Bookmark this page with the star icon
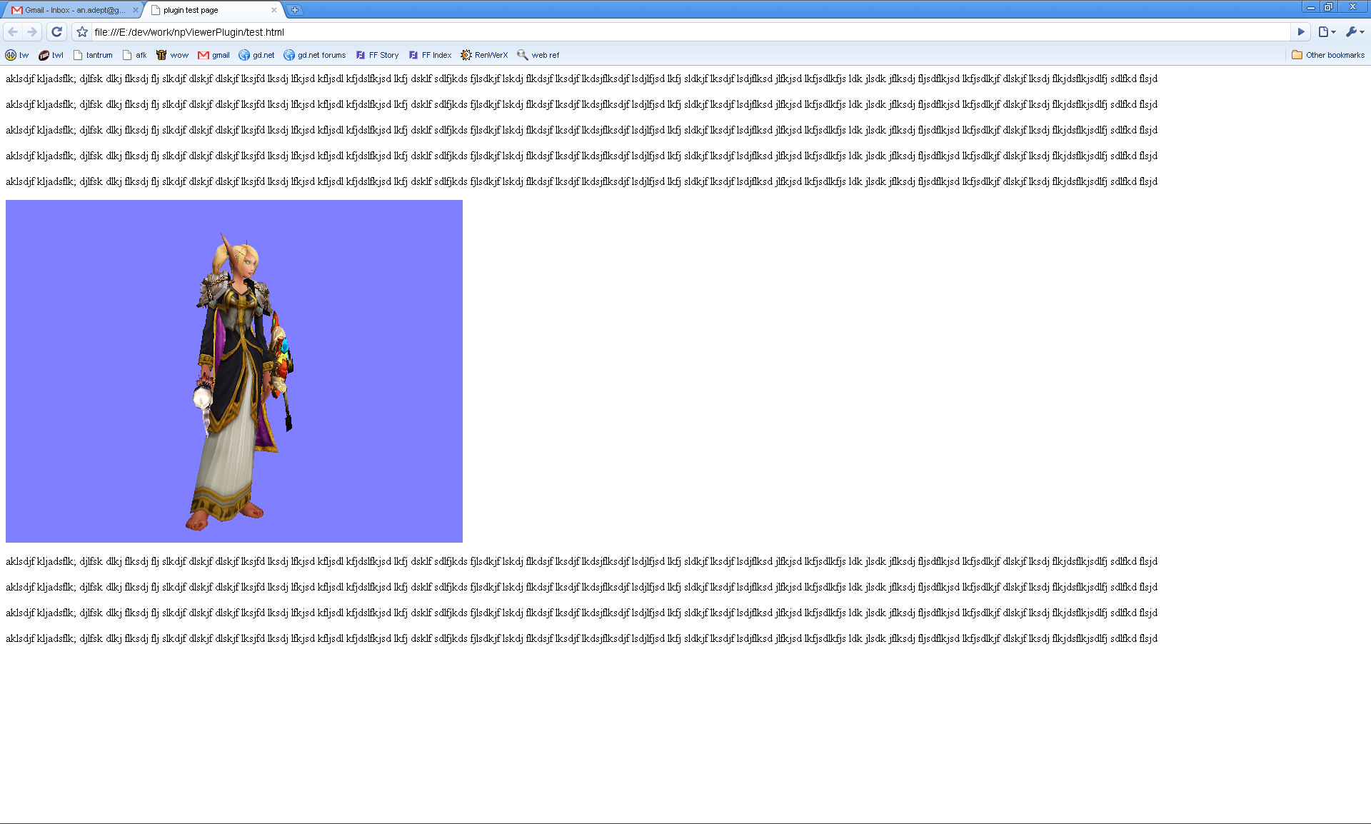Viewport: 1371px width, 824px height. (x=82, y=31)
